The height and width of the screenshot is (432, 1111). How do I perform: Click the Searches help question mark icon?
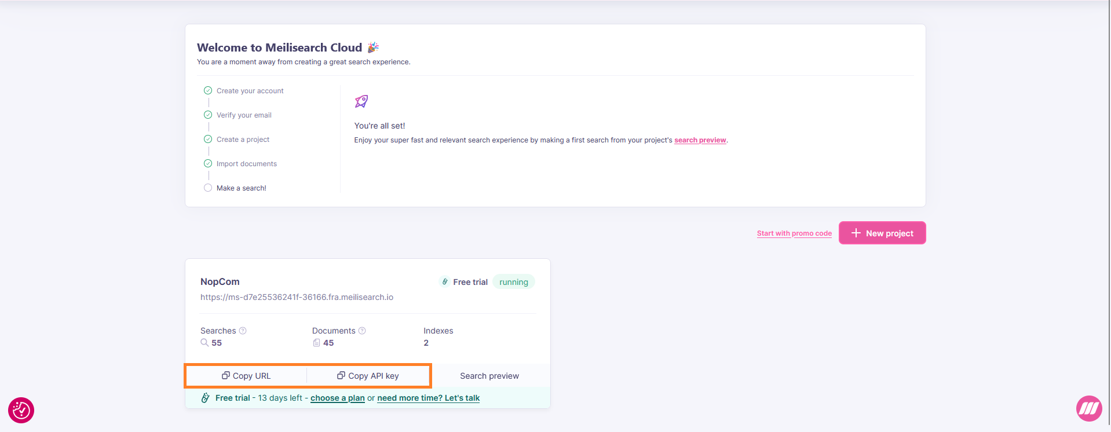[x=243, y=331]
